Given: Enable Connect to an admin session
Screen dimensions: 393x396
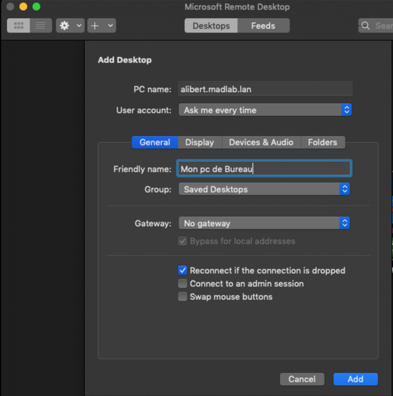Looking at the screenshot, I should tap(182, 284).
